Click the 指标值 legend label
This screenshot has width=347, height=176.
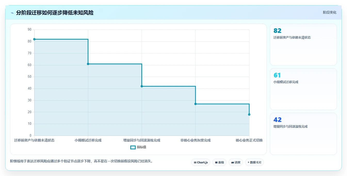[x=141, y=147]
